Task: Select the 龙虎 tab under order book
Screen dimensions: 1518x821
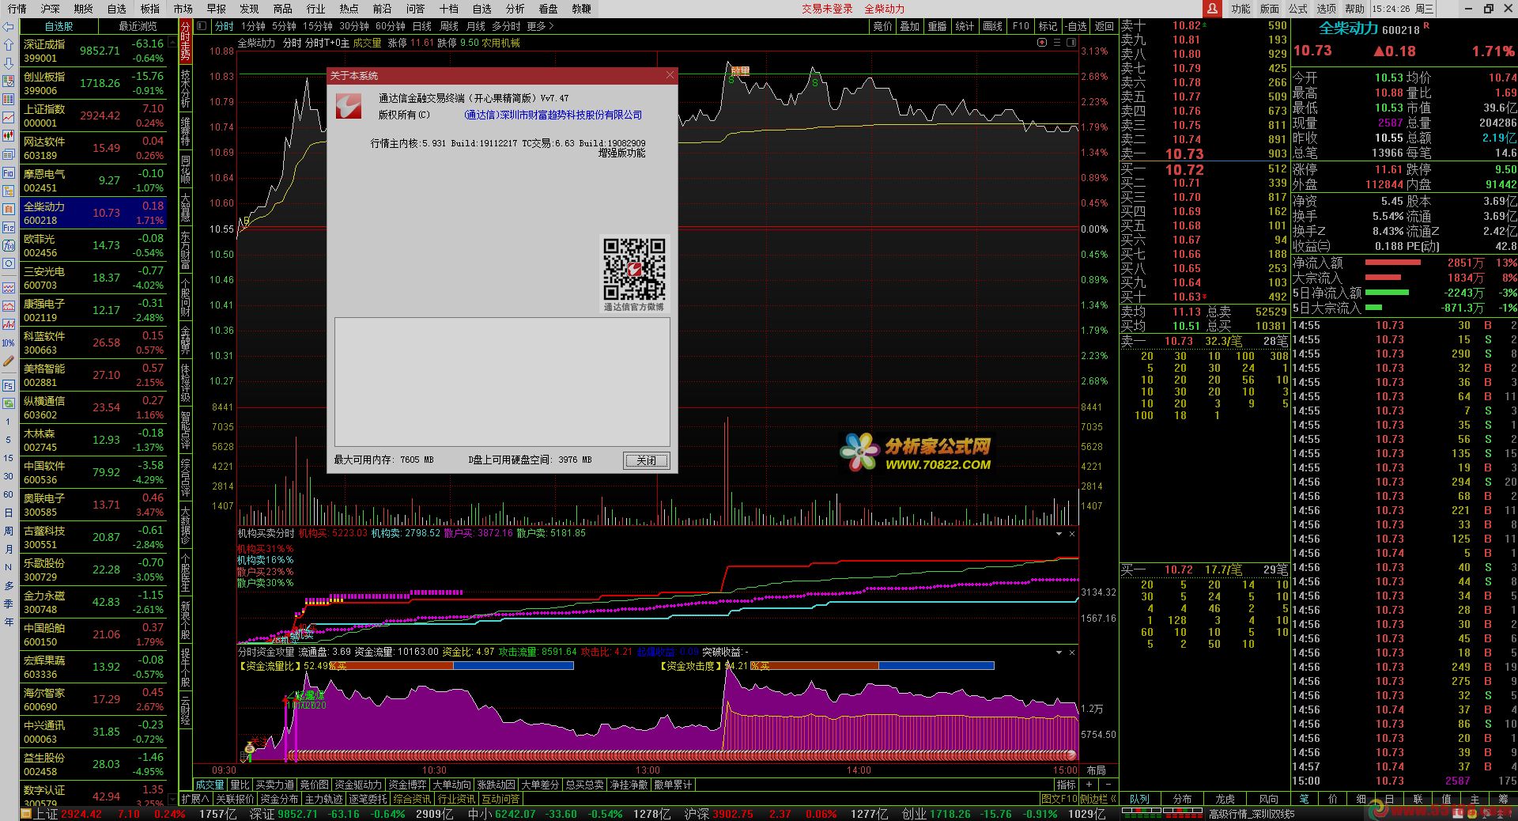Action: click(1225, 799)
